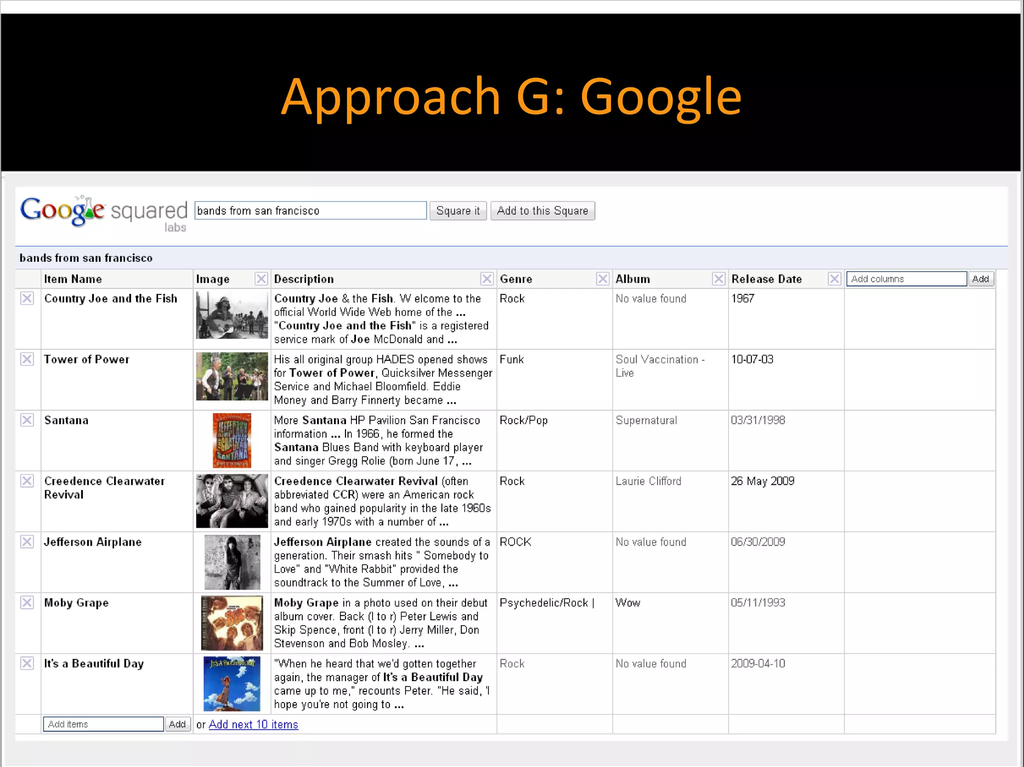1024x767 pixels.
Task: Remove the Album column with its X icon
Action: (718, 279)
